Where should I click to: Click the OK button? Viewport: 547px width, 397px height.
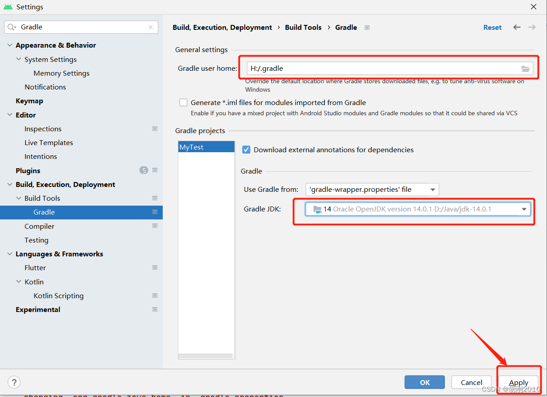point(425,382)
